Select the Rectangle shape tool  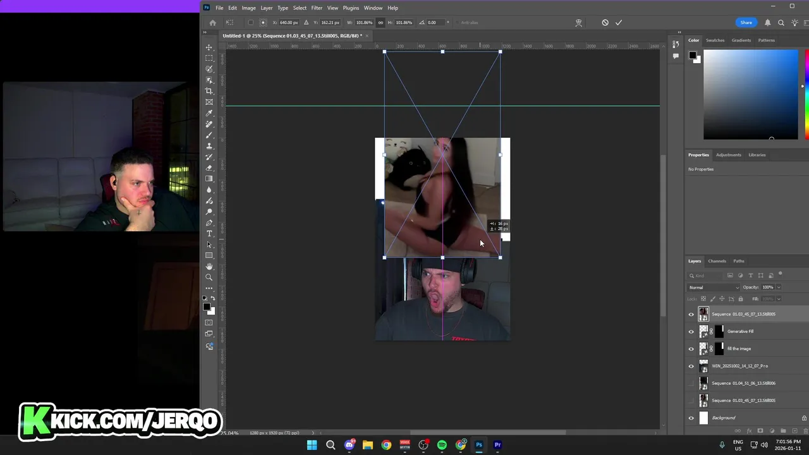[x=209, y=255]
